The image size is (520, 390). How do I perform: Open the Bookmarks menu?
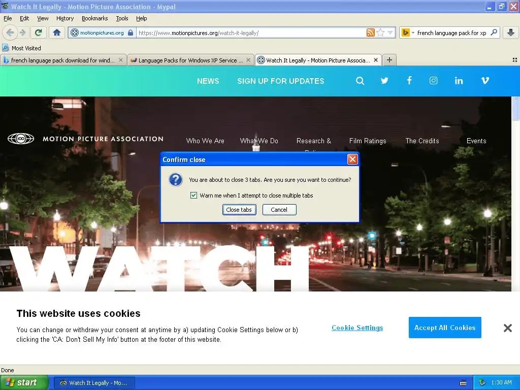point(95,18)
